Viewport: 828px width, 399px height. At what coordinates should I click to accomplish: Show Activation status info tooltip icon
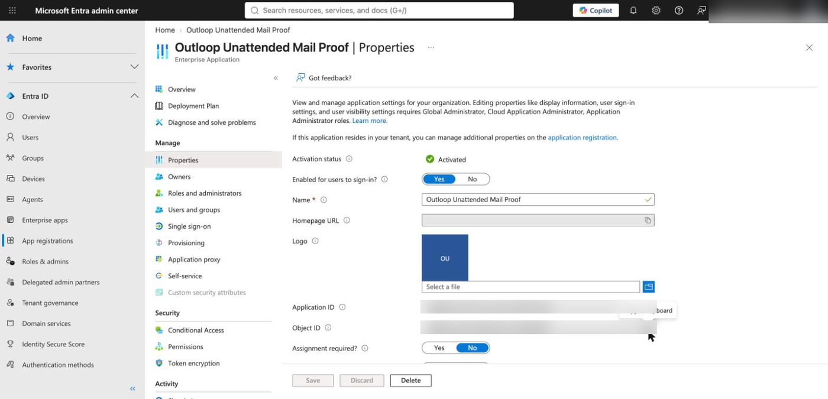[x=349, y=159]
